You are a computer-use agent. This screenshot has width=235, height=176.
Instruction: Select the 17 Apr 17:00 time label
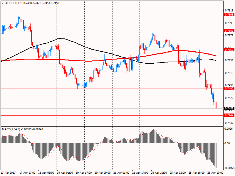[x=28, y=173]
